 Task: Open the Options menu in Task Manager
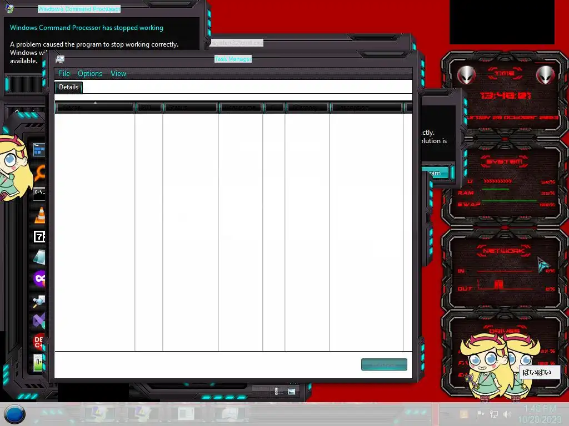pyautogui.click(x=90, y=74)
